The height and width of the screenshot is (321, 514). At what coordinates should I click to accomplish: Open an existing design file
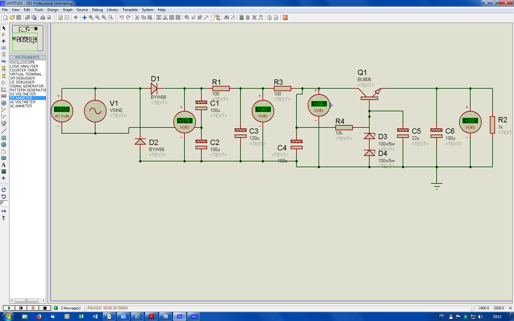[12, 17]
